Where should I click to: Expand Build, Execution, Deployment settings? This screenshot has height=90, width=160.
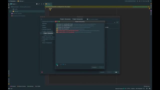(41, 37)
